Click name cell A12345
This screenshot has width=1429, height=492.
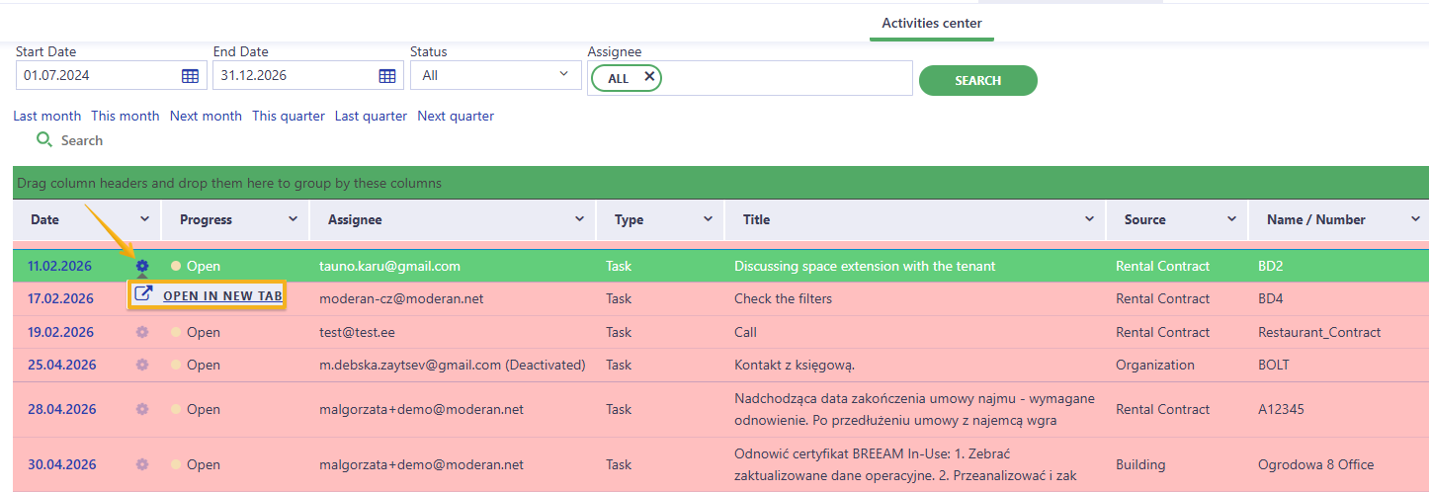(1281, 409)
